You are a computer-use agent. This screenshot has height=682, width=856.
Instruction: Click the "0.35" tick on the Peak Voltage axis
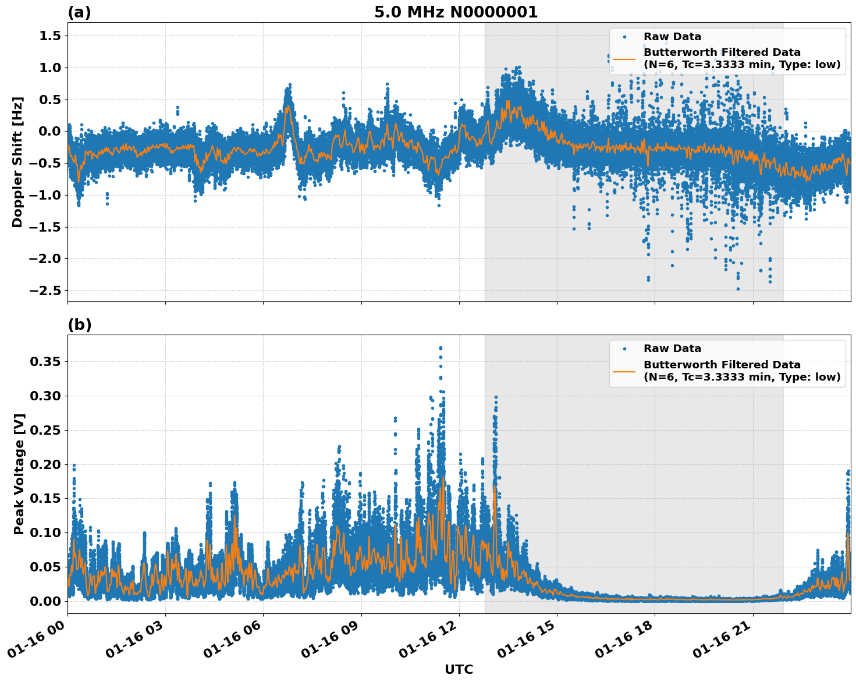click(45, 362)
